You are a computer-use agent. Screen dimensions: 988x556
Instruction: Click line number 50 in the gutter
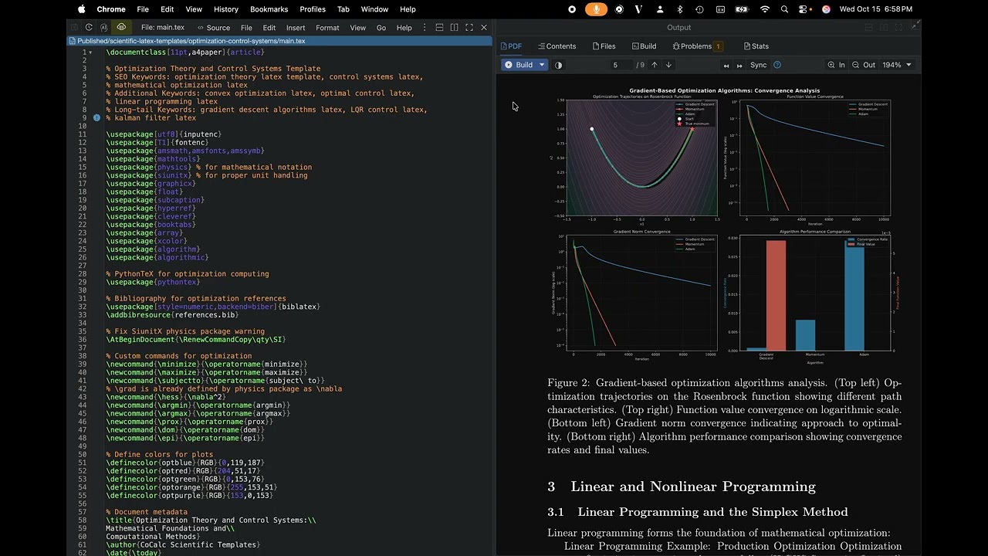pos(82,454)
